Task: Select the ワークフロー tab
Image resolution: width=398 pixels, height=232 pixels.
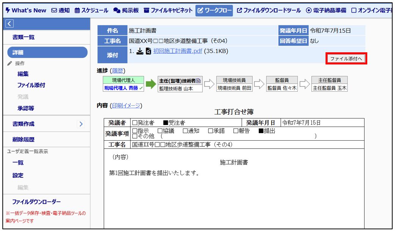Action: 214,10
